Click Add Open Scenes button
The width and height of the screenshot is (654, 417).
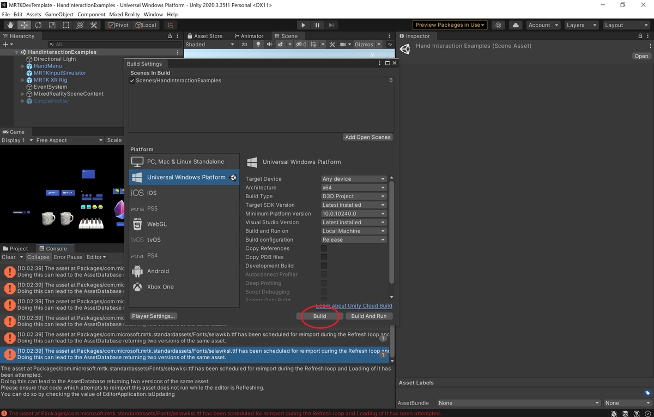coord(368,137)
